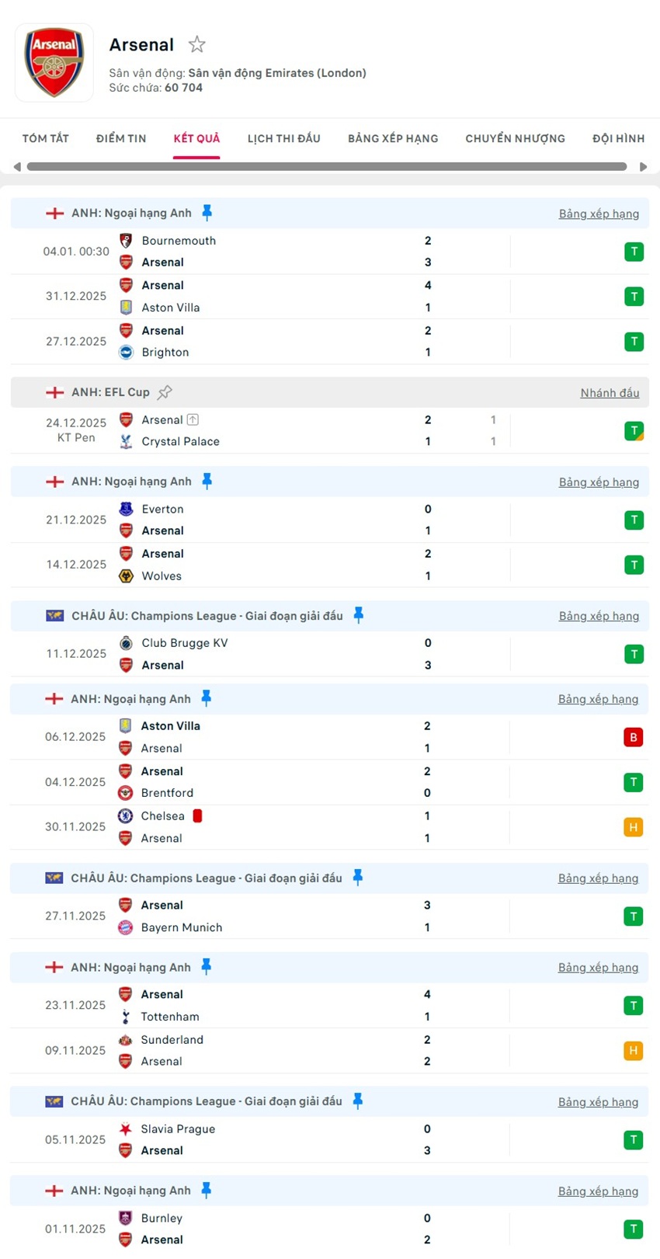660x1259 pixels.
Task: Click the Arsenal club crest logo
Action: point(54,62)
